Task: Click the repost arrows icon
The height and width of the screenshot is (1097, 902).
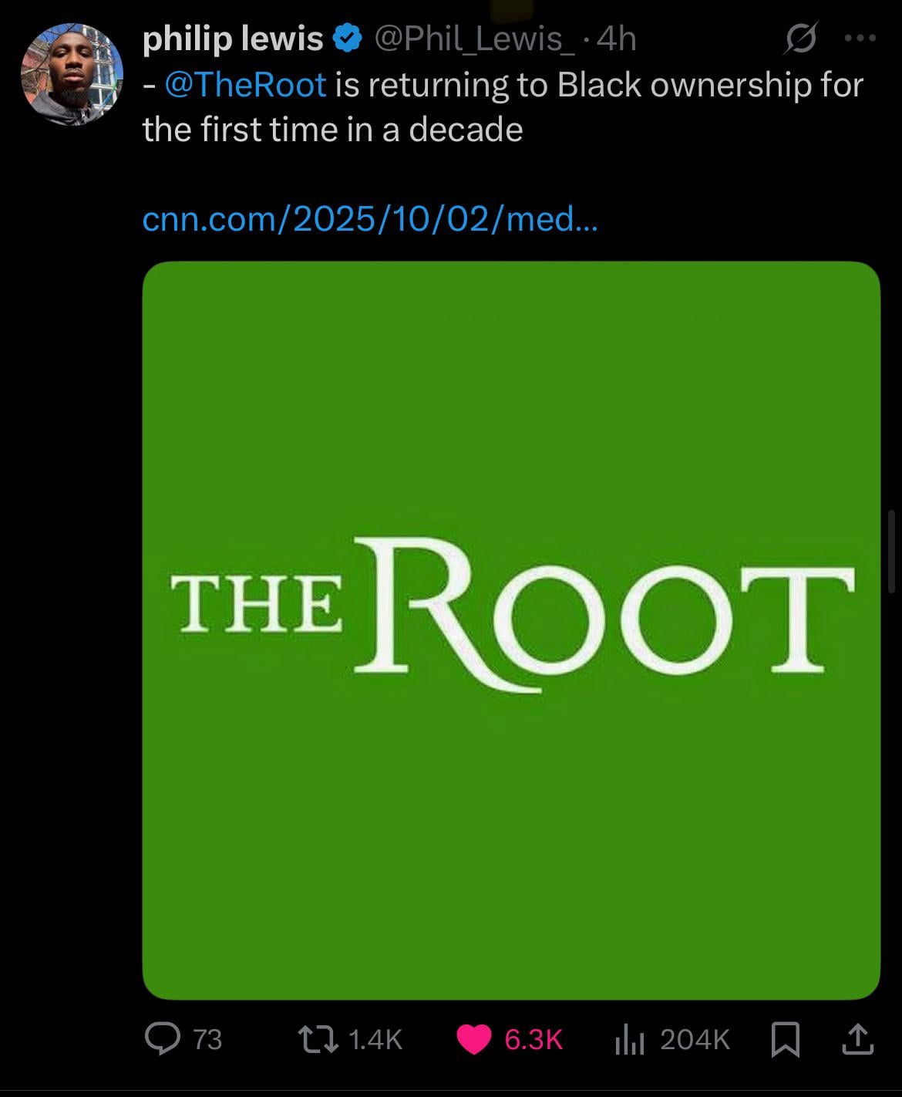Action: point(318,1039)
